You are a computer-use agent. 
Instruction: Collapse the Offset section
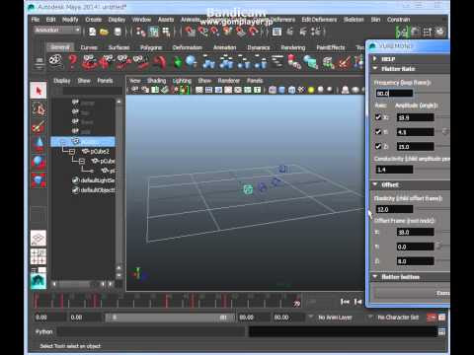[375, 184]
